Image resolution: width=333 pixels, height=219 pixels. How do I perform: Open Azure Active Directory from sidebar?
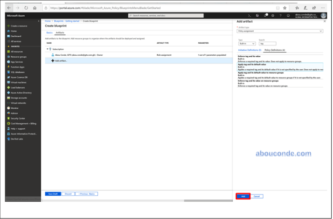21,93
